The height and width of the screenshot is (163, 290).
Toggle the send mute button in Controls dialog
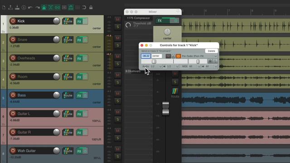(x=168, y=56)
